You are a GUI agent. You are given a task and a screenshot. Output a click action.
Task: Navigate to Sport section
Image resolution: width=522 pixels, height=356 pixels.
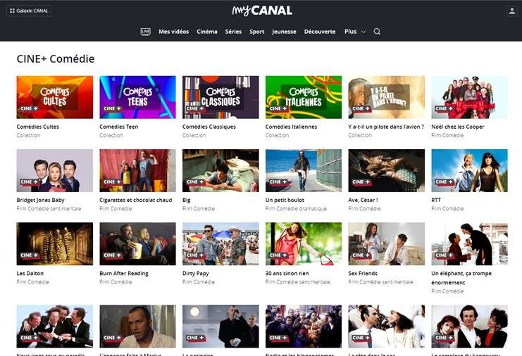pos(256,32)
